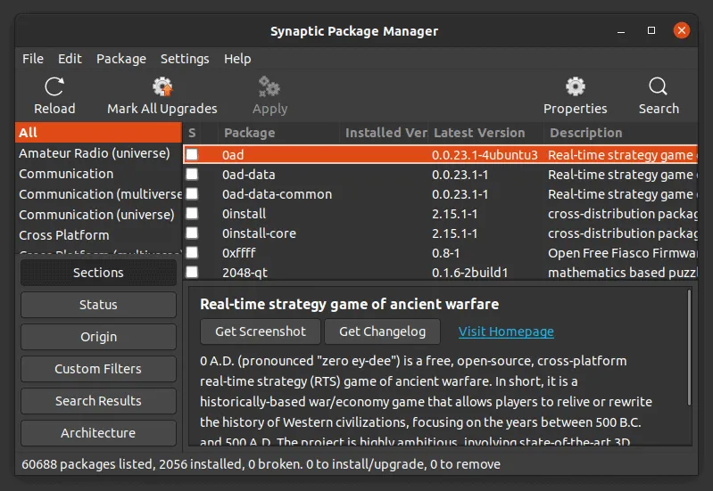Select Amateur Radio (universe) section

(x=95, y=153)
